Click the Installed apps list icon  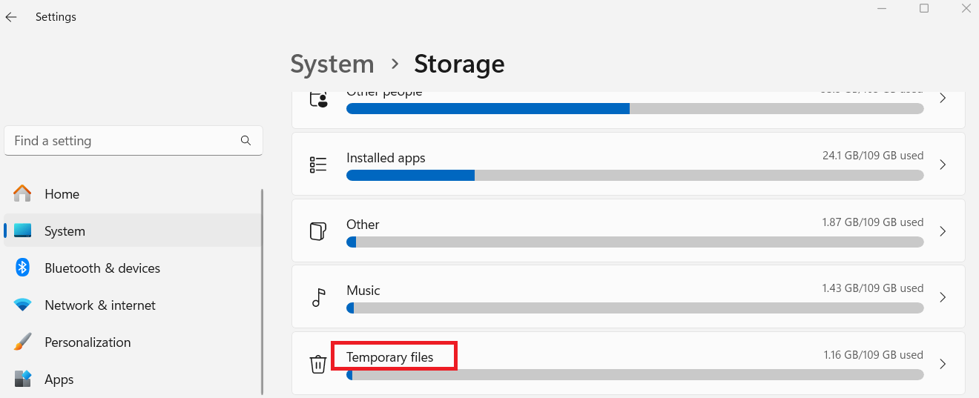pyautogui.click(x=317, y=165)
